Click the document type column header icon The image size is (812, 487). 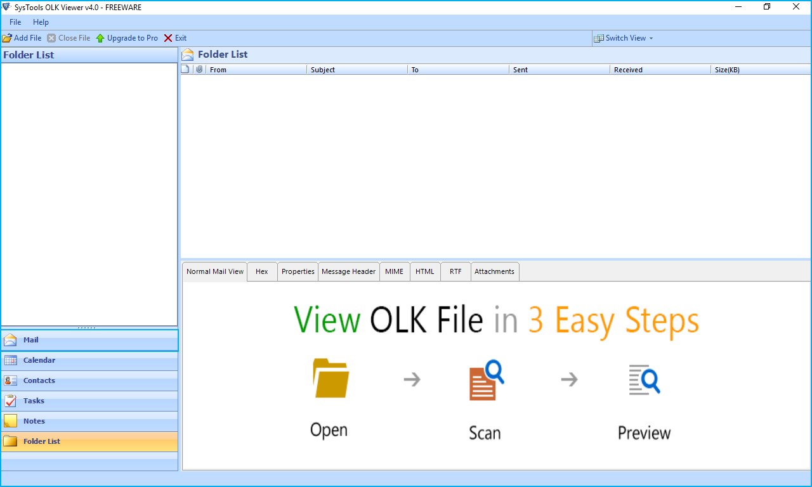(186, 70)
